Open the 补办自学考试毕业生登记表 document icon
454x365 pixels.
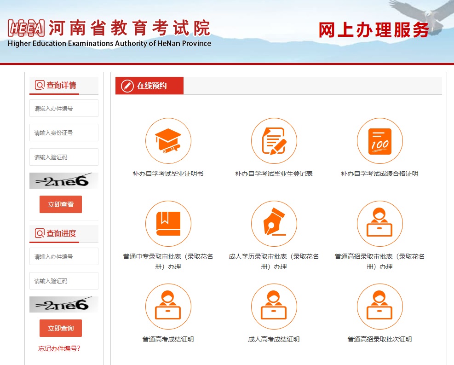pos(274,141)
